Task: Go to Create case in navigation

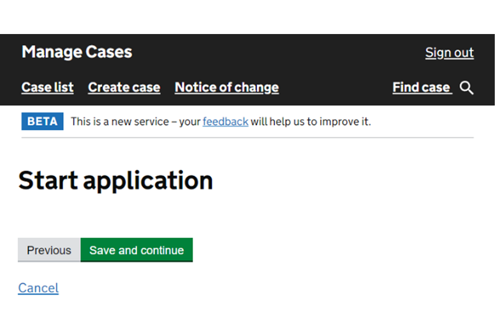Action: click(124, 88)
